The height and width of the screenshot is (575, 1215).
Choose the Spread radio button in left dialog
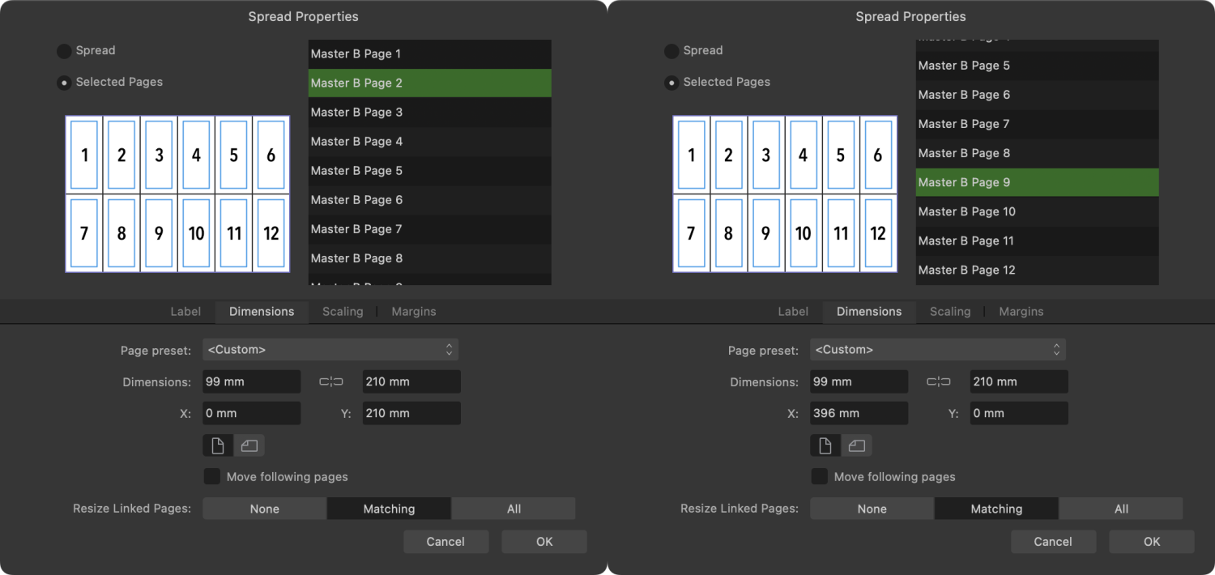point(64,51)
